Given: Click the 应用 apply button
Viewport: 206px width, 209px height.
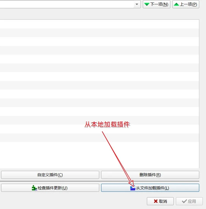Looking at the screenshot, I should pos(189,201).
